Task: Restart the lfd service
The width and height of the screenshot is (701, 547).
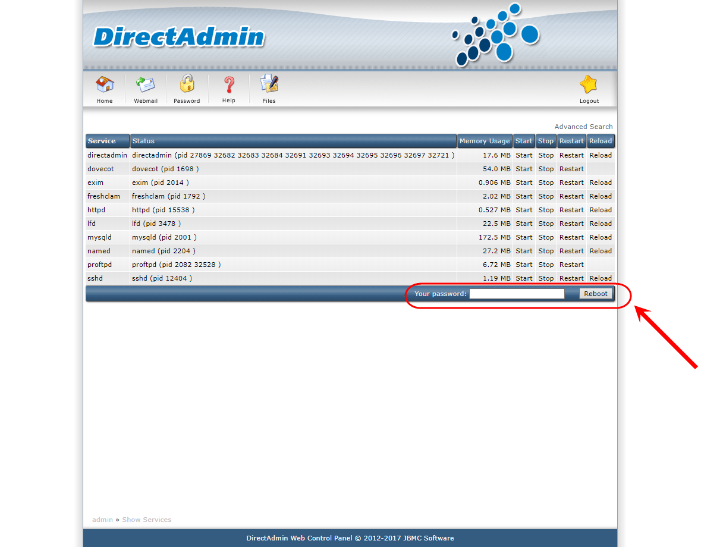Action: 571,224
